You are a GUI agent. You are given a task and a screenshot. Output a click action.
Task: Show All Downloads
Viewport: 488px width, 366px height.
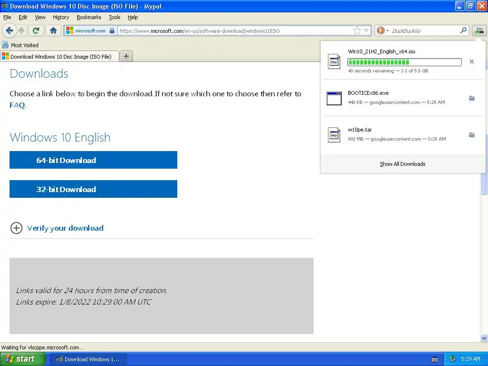pos(402,164)
